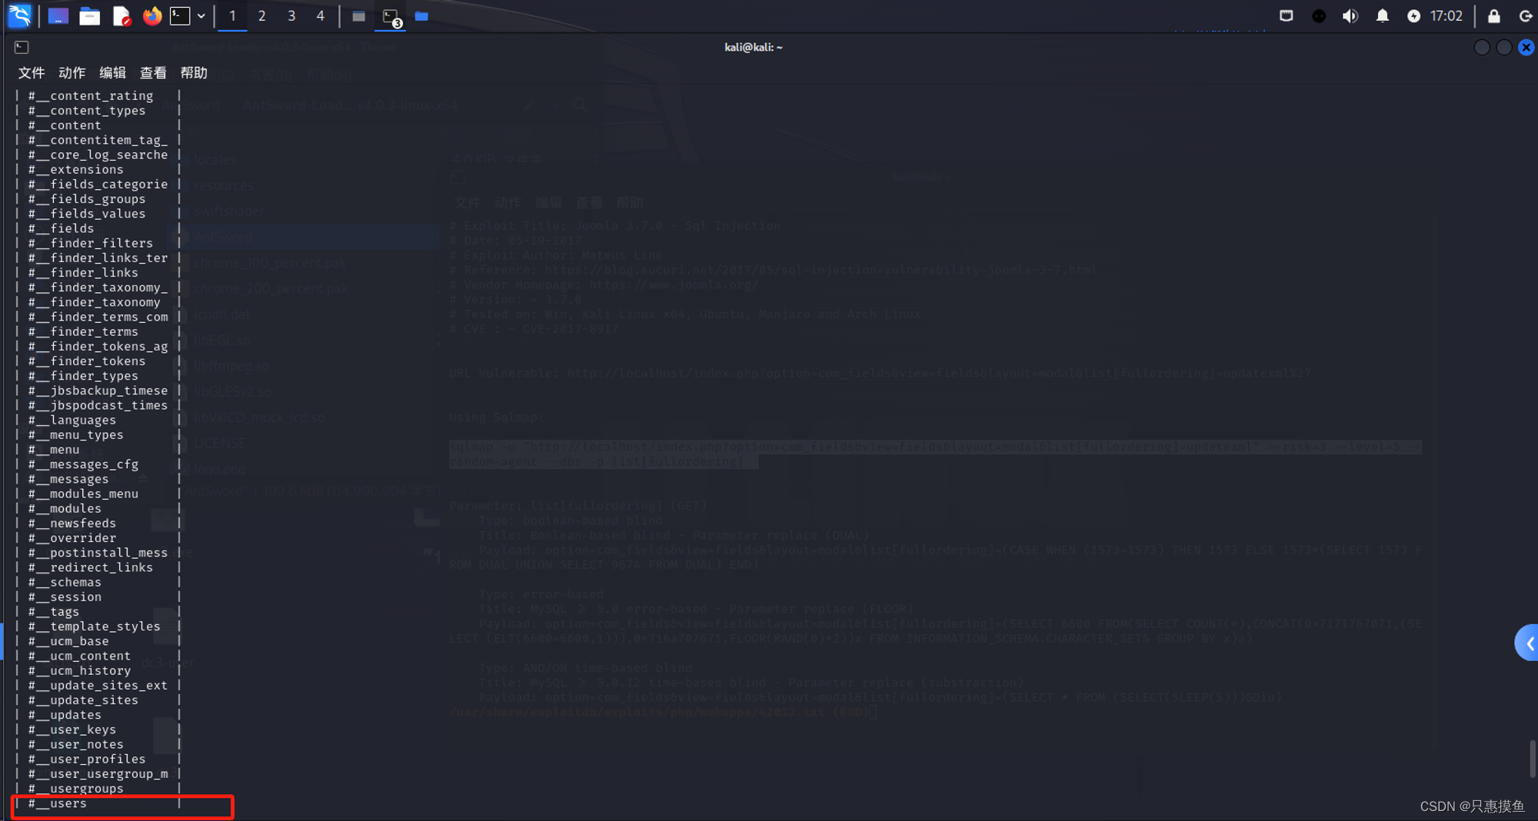Open the display settings tray icon
Screen dimensions: 1538x821
1286,16
